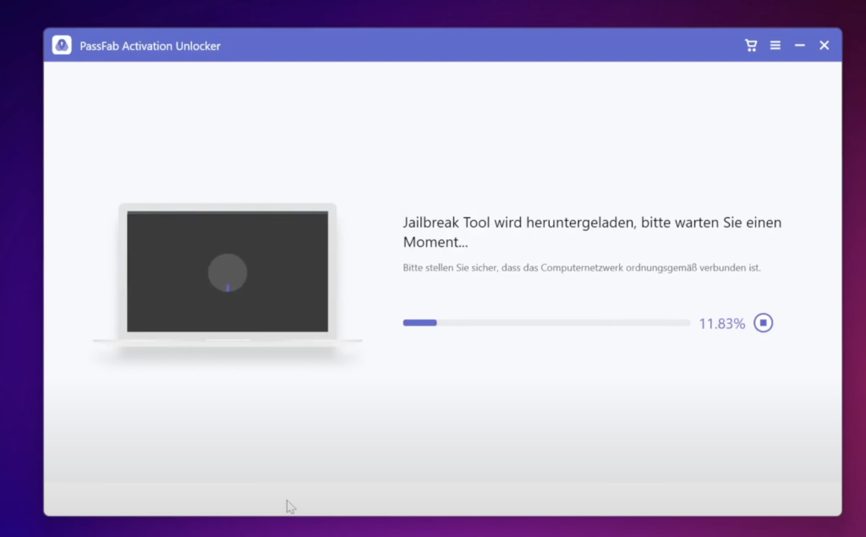866x537 pixels.
Task: Open the hamburger menu in title bar
Action: [776, 46]
